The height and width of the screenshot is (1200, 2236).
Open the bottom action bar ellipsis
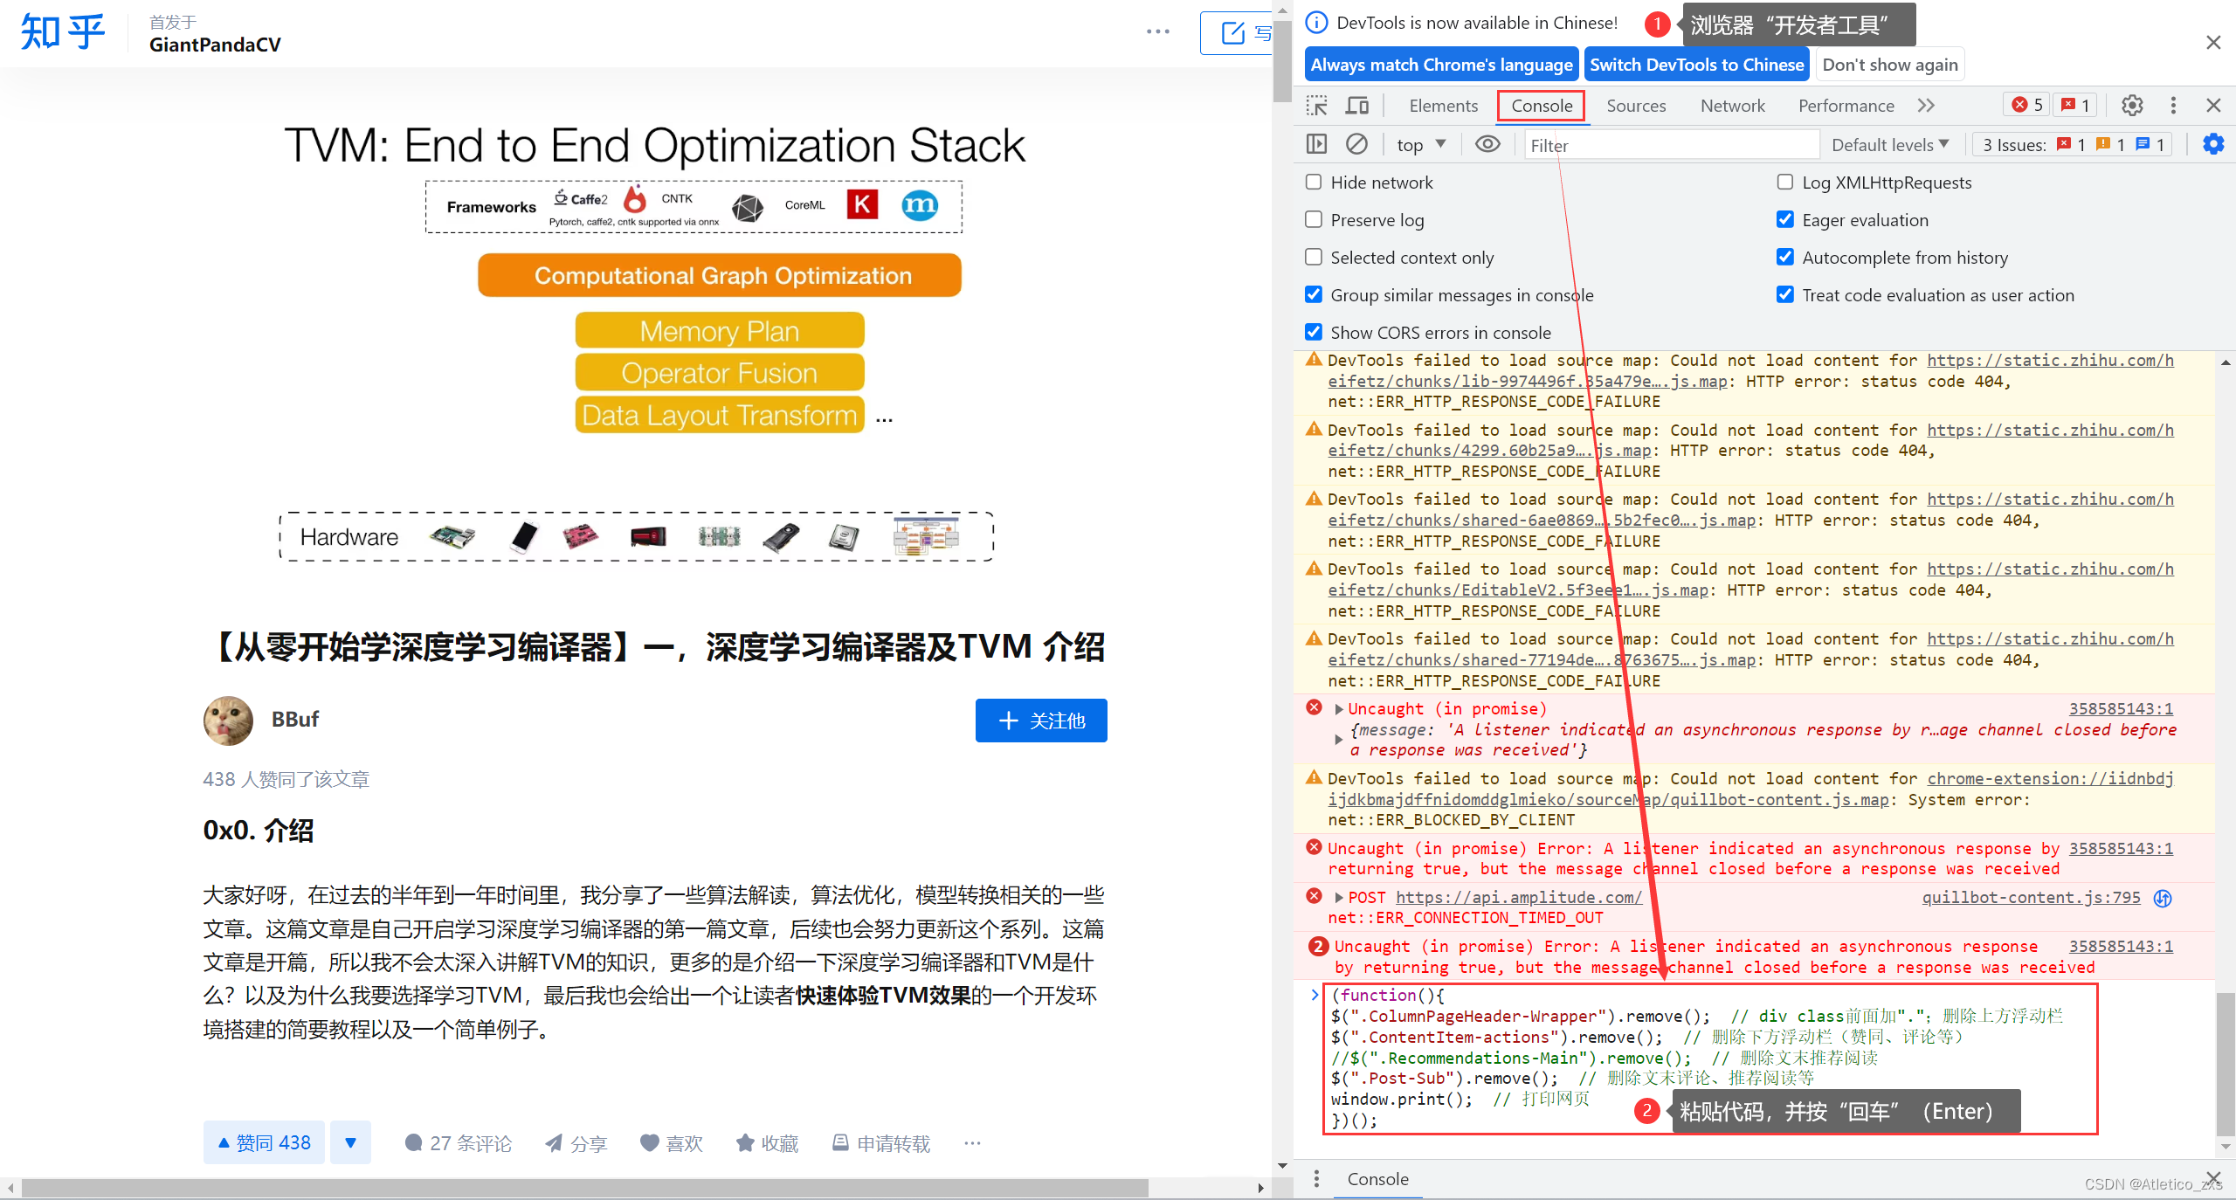pos(972,1143)
